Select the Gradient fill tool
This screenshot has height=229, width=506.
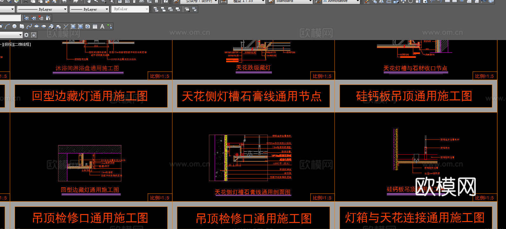[x=80, y=26]
